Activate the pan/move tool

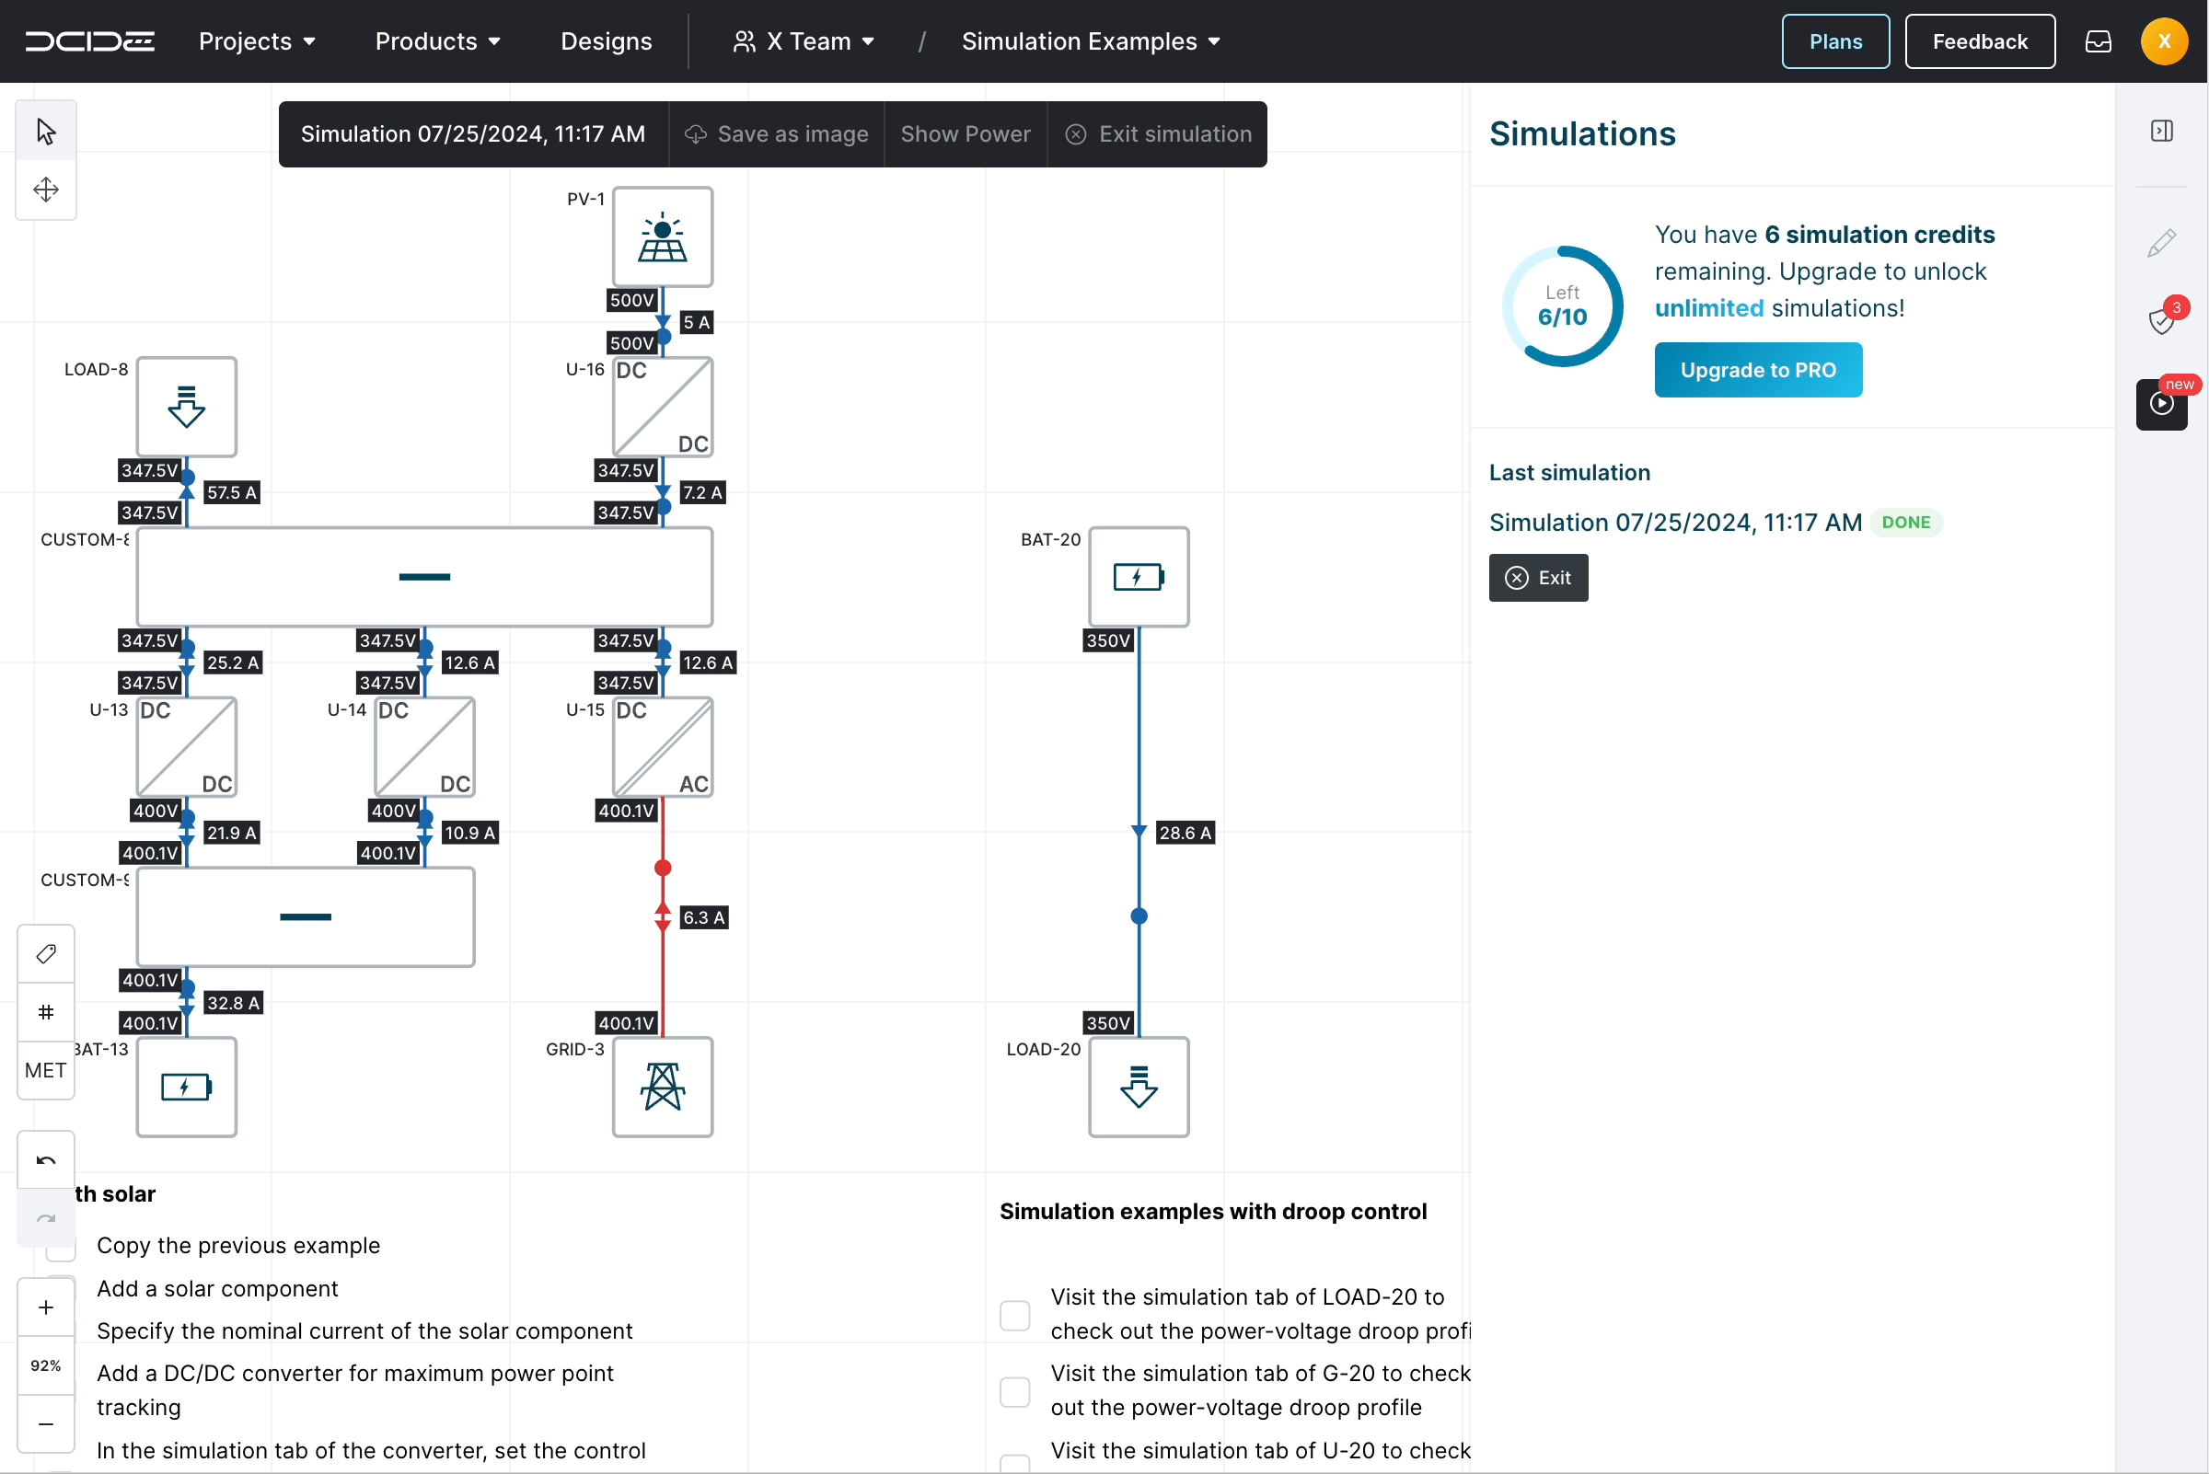pos(45,190)
